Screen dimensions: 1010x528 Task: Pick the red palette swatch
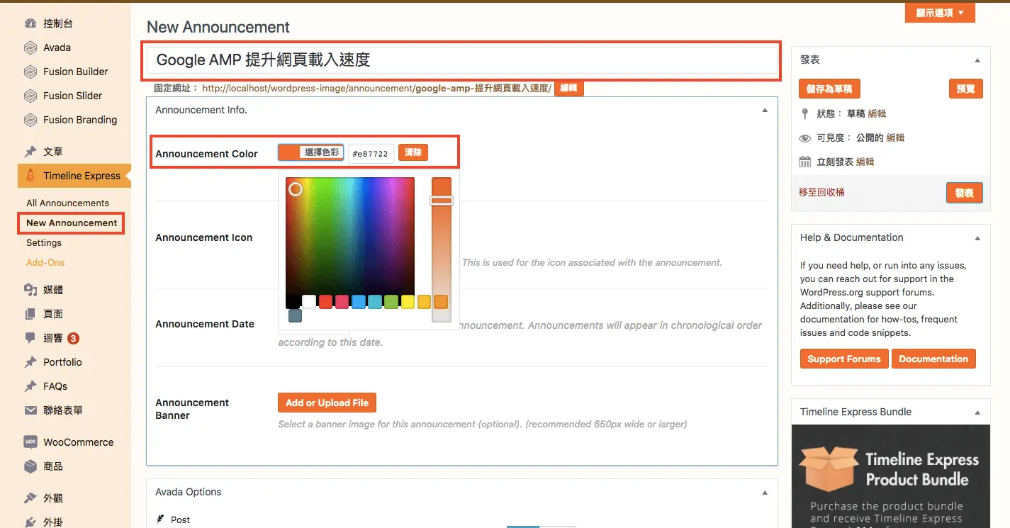click(325, 302)
